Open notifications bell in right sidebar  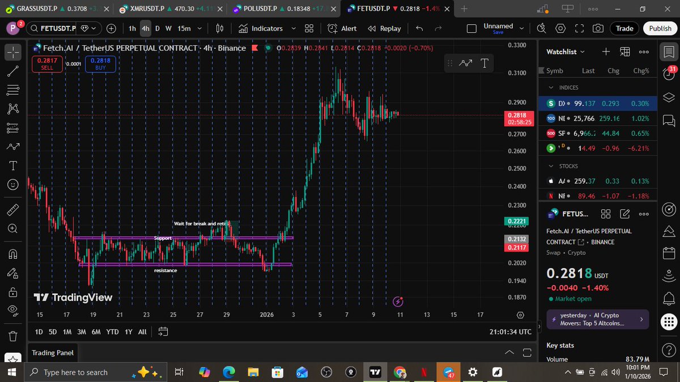[669, 299]
